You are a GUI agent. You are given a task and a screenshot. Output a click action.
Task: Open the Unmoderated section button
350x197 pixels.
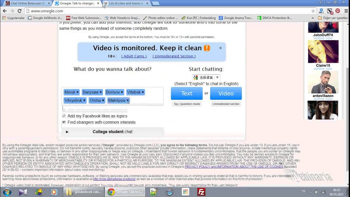[x=226, y=104]
